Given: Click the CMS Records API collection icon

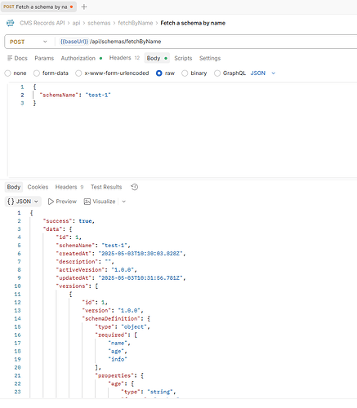Looking at the screenshot, I should point(11,23).
